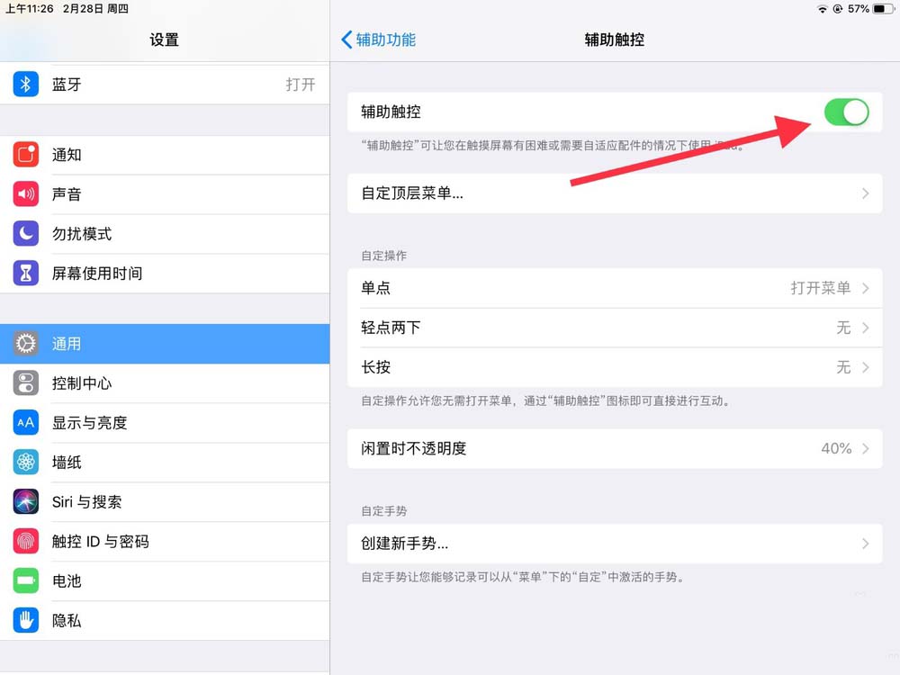This screenshot has width=900, height=675.
Task: Tap the Siri & Search icon
Action: (x=26, y=502)
